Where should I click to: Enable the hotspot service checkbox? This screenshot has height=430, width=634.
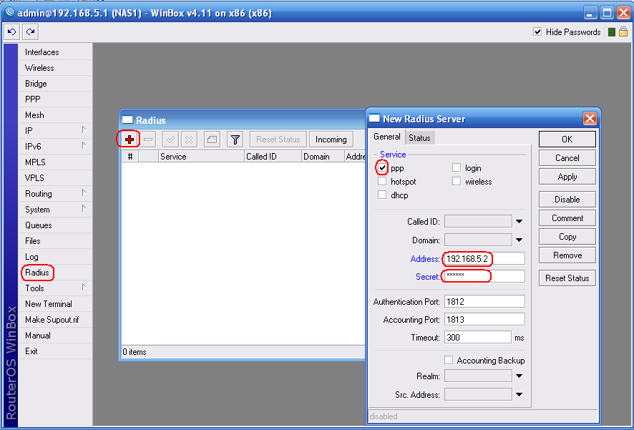[382, 181]
